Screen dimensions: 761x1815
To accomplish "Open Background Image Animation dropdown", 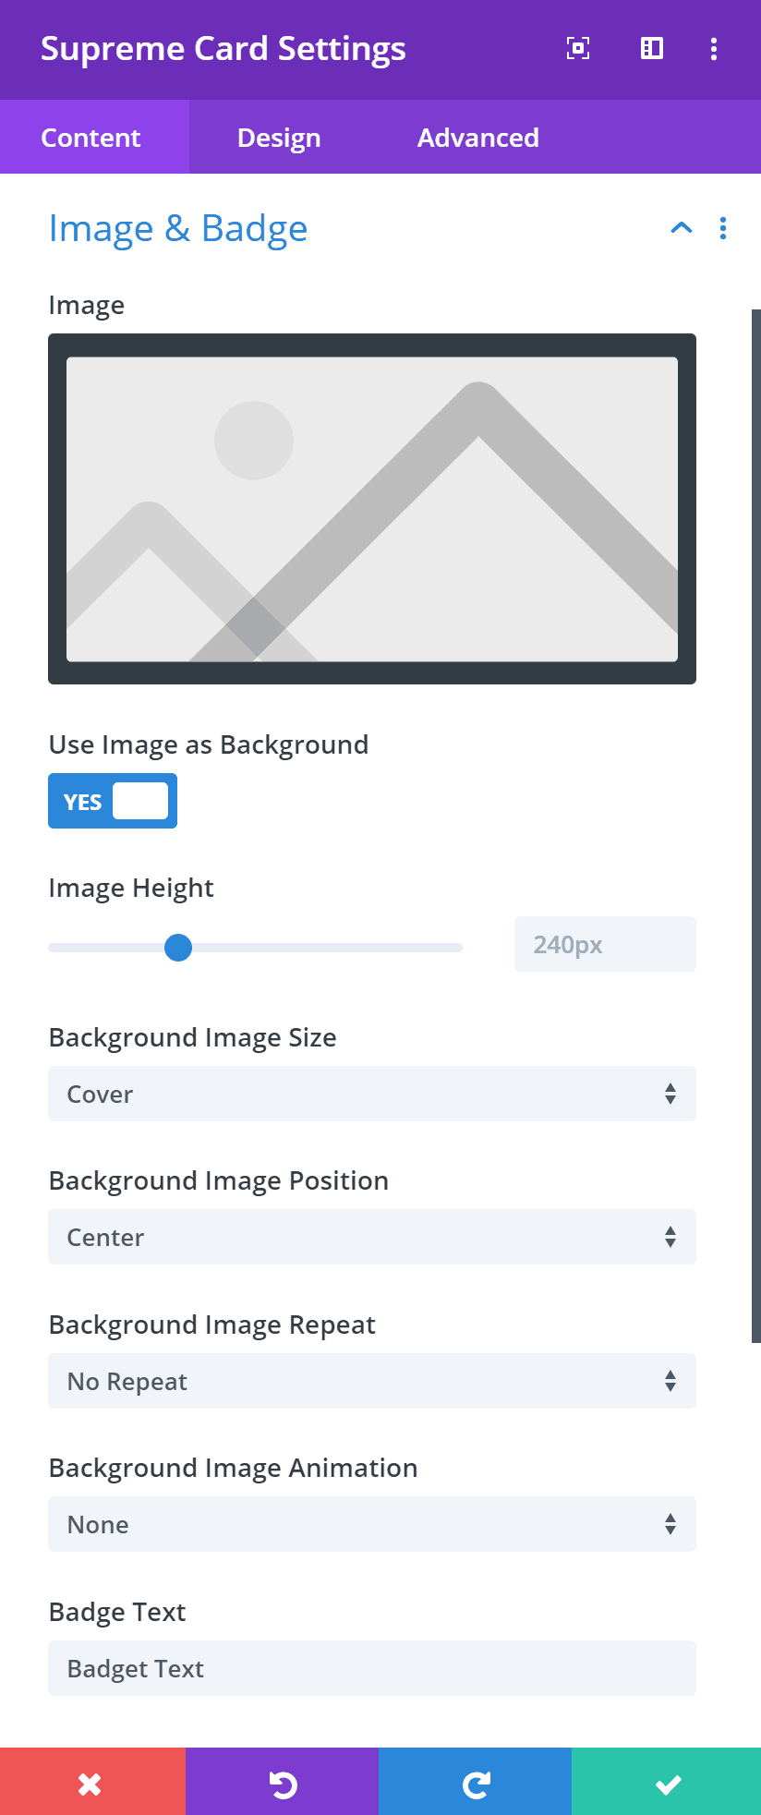I will (x=372, y=1524).
